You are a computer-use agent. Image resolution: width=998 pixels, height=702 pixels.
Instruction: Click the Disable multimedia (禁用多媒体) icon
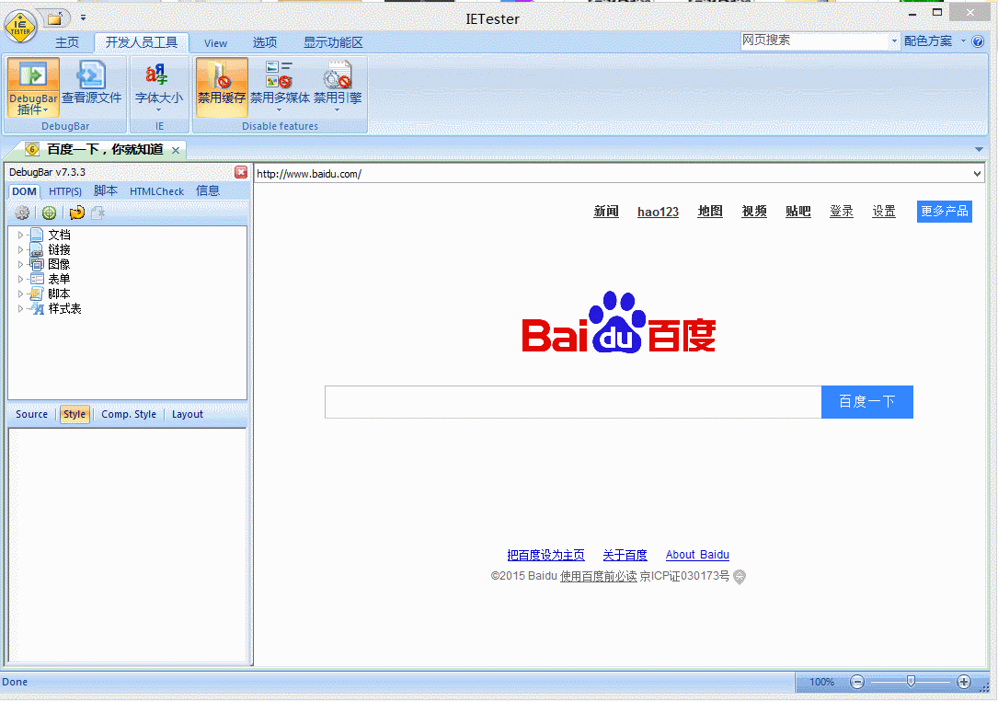coord(279,75)
